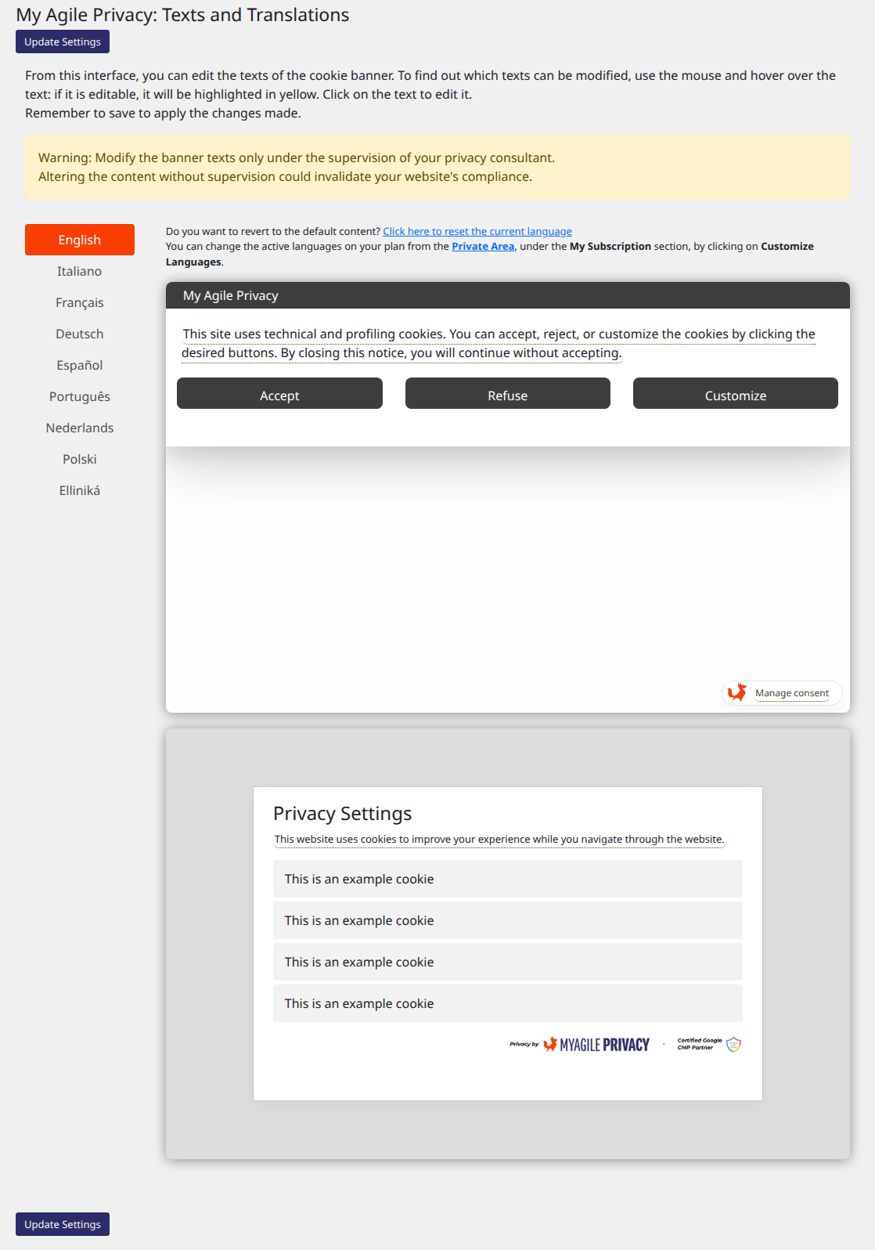Select the Español language tab
Image resolution: width=875 pixels, height=1250 pixels.
[80, 365]
